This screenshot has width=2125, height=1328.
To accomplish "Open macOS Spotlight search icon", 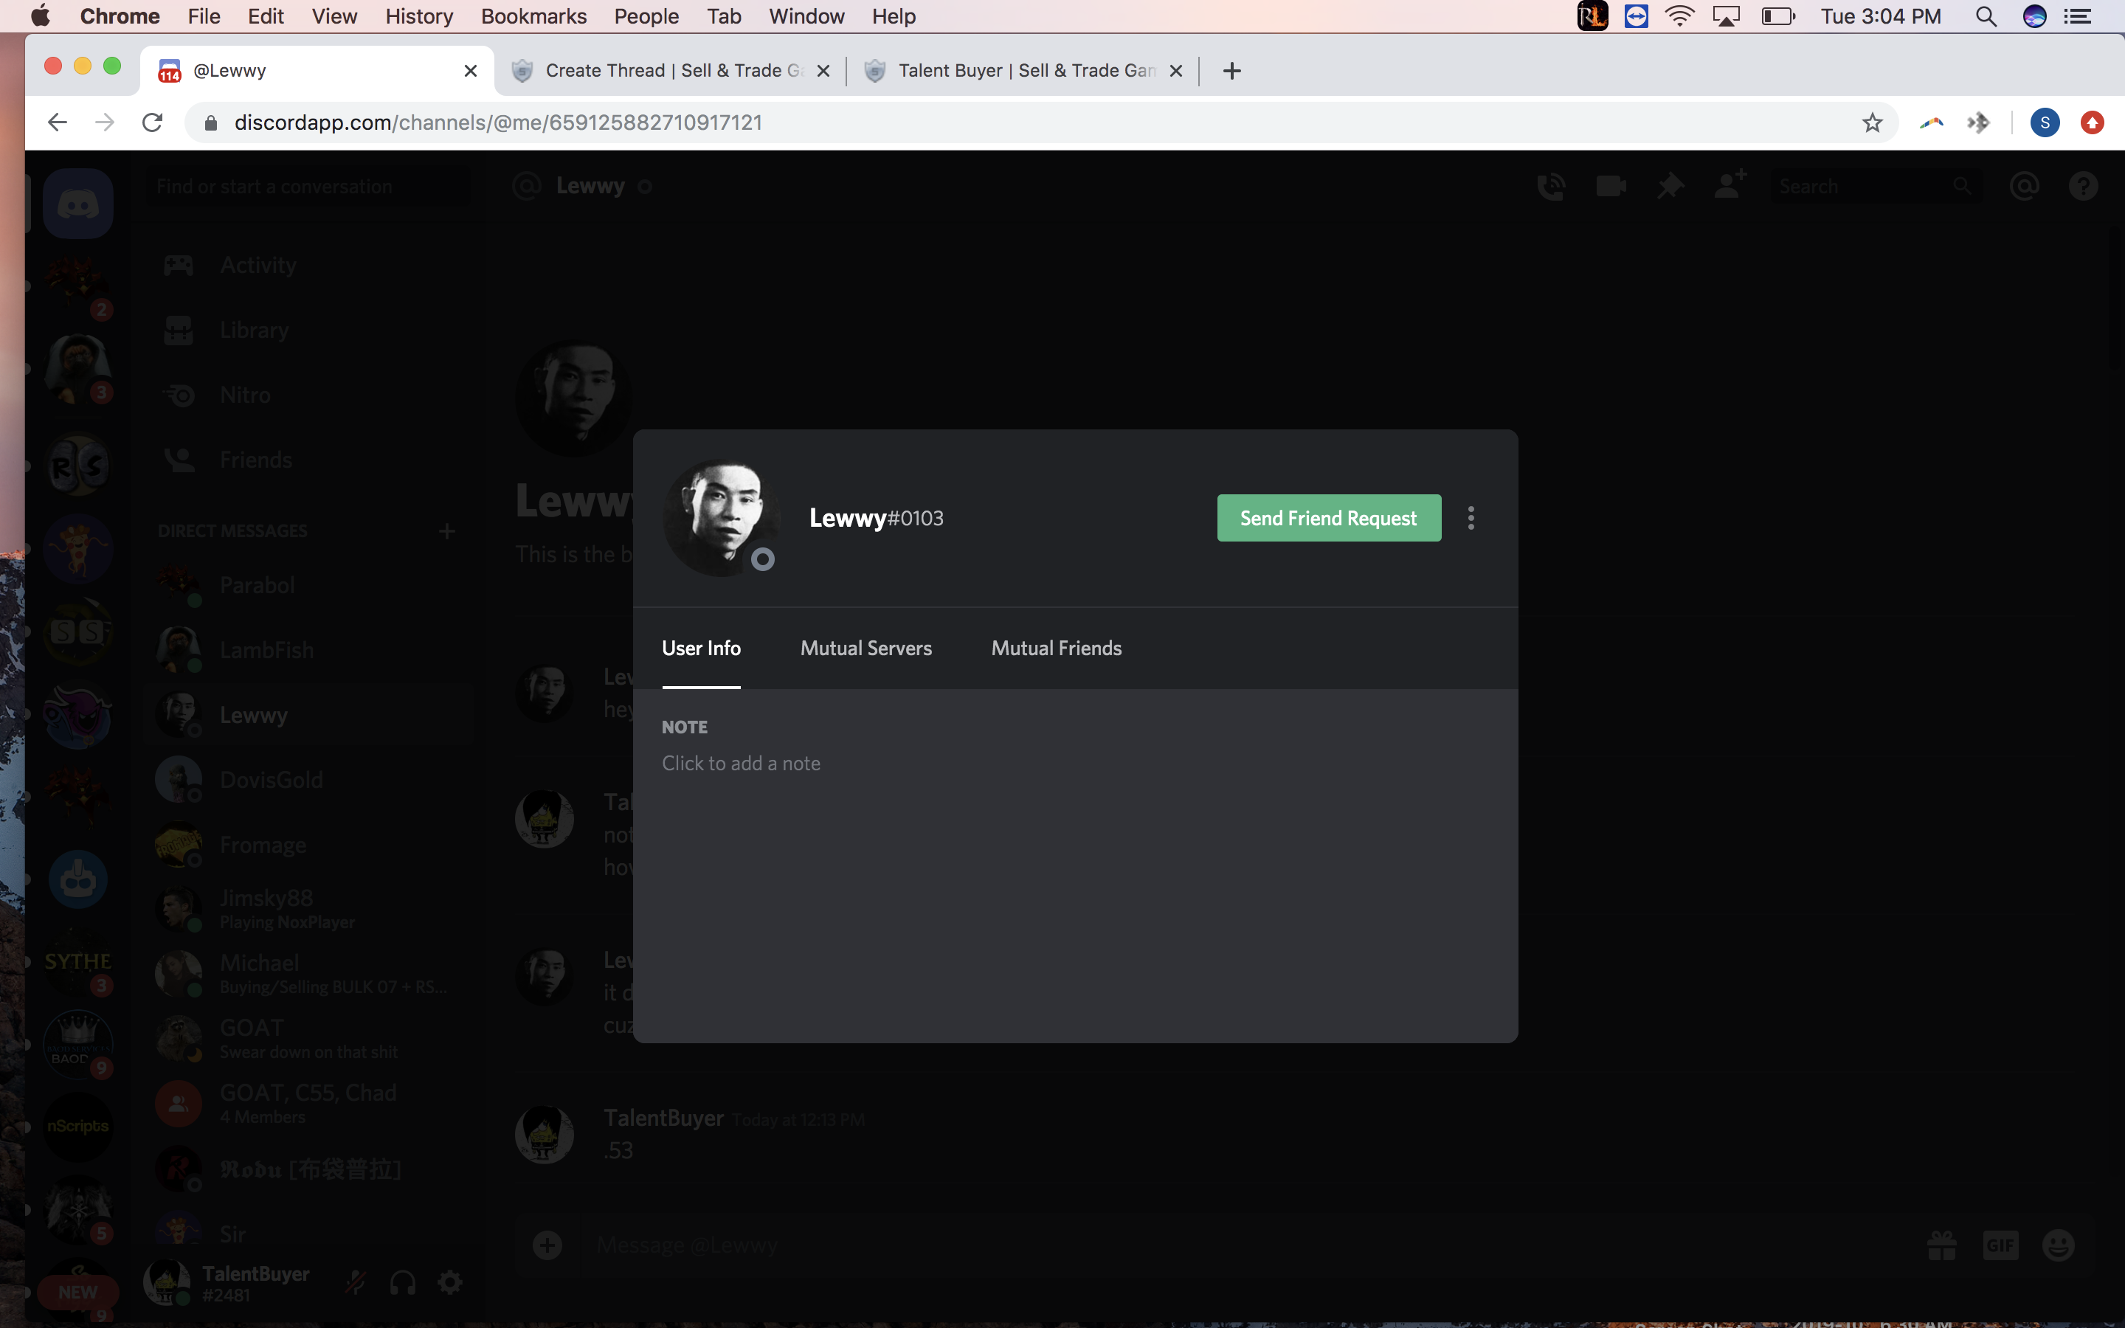I will coord(1986,15).
